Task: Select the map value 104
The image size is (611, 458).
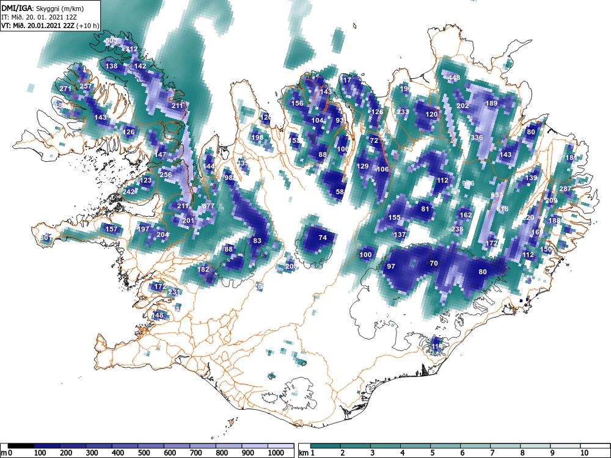Action: pyautogui.click(x=318, y=120)
